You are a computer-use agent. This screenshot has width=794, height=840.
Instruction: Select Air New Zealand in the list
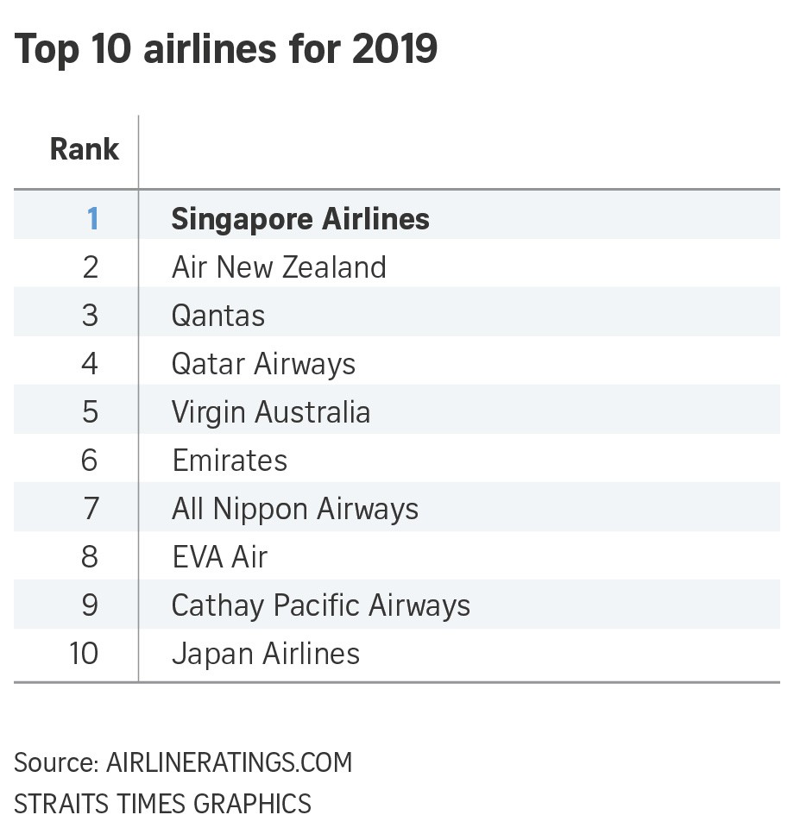pyautogui.click(x=279, y=267)
